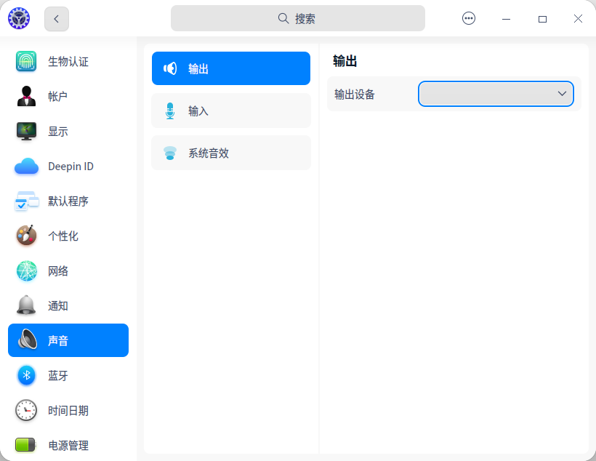This screenshot has height=461, width=596.
Task: Expand the 输出设备 dropdown
Action: (495, 93)
